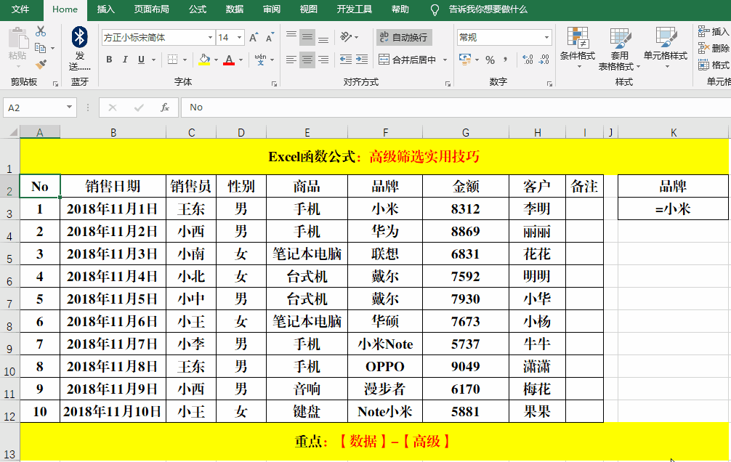Open Conditional Formatting (条件格式)
The height and width of the screenshot is (462, 731).
tap(577, 45)
